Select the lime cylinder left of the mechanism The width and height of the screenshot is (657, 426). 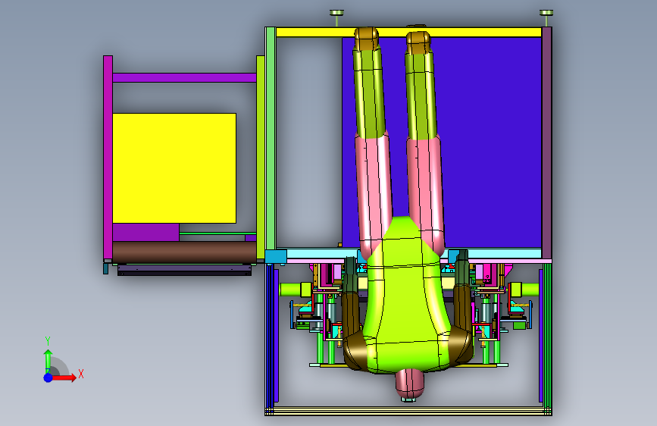[x=295, y=290]
